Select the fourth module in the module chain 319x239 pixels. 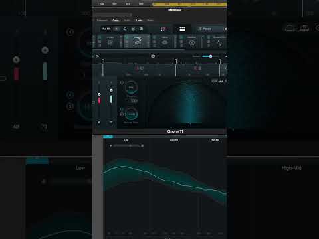pyautogui.click(x=191, y=41)
